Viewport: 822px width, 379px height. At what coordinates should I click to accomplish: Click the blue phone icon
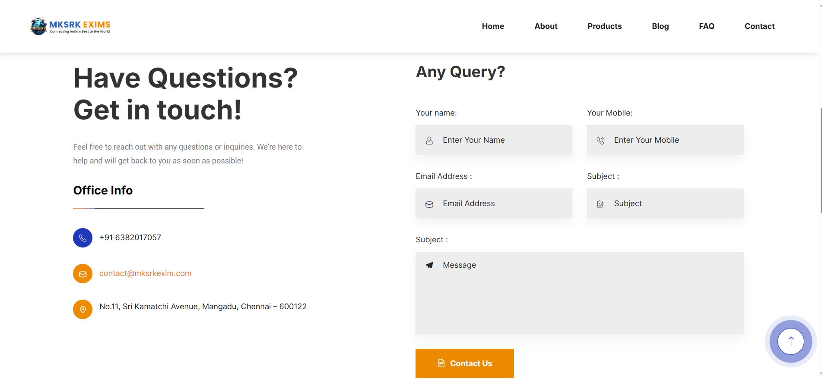83,238
